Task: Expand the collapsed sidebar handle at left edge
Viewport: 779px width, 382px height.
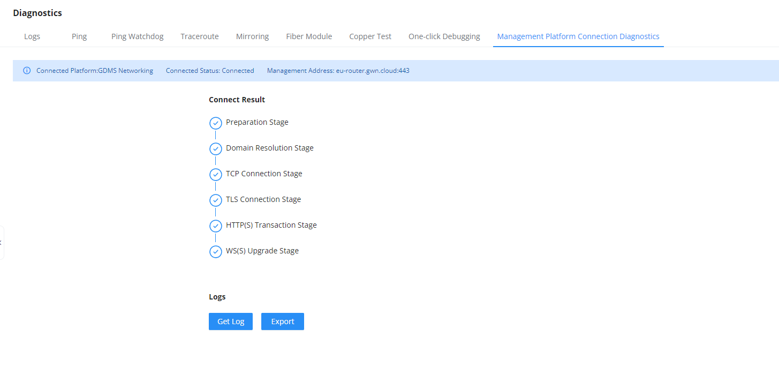Action: click(2, 243)
